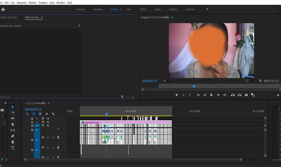Select the Razor tool

click(13, 124)
